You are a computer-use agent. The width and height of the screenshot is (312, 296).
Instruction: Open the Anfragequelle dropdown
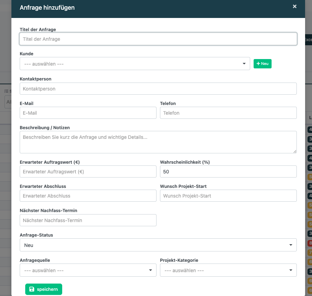point(88,270)
